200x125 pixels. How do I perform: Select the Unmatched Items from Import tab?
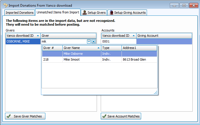58,13
